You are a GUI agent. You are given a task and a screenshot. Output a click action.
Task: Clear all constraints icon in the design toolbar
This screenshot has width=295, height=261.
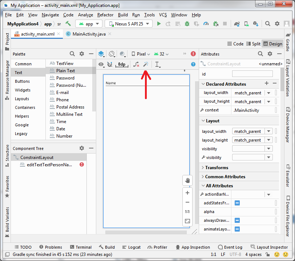tap(136, 64)
